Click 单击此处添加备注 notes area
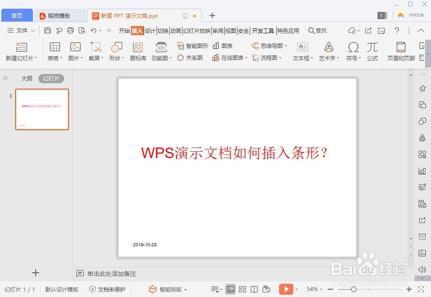This screenshot has height=297, width=431. (112, 274)
